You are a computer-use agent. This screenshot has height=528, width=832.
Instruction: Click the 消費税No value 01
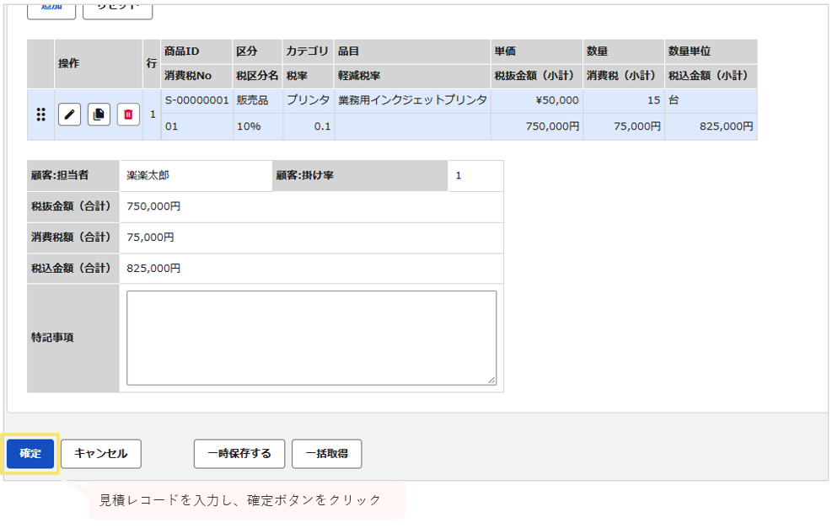click(171, 126)
